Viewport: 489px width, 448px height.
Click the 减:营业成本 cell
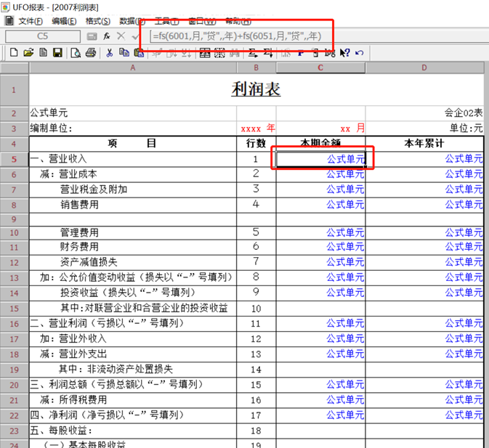pos(133,174)
